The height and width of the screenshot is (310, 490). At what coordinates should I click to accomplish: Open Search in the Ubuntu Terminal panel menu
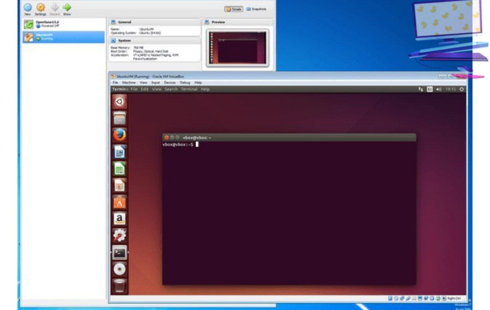point(171,89)
